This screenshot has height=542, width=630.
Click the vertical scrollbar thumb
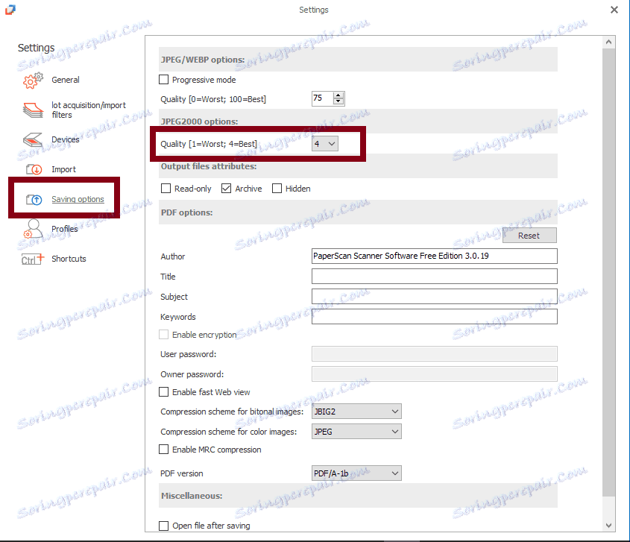608,272
